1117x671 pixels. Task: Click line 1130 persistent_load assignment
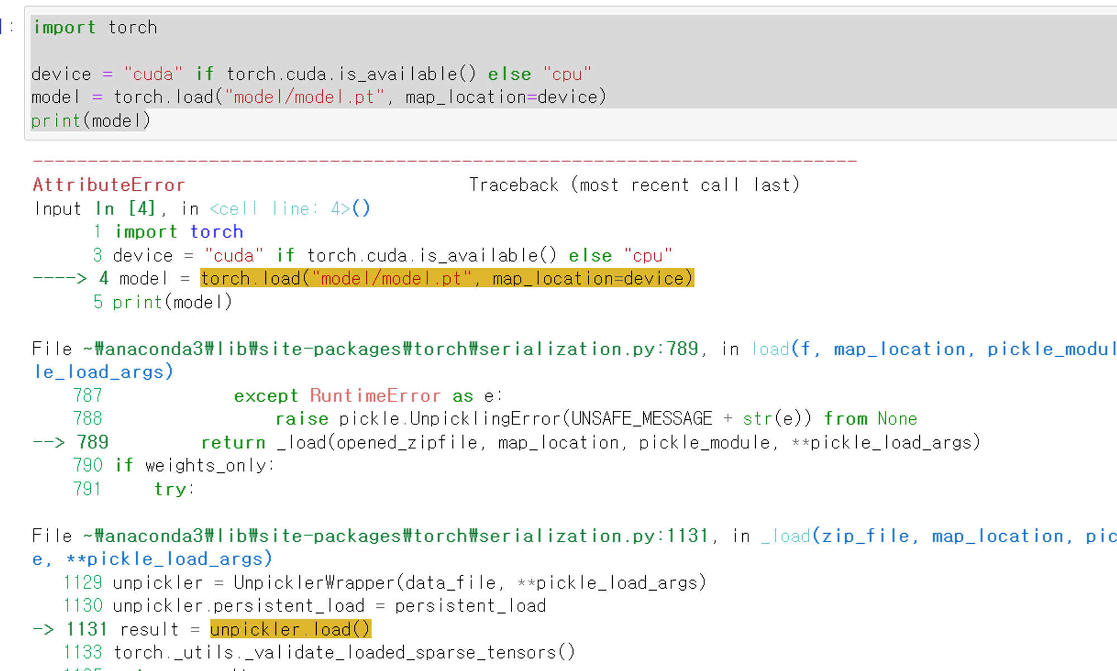(x=329, y=606)
